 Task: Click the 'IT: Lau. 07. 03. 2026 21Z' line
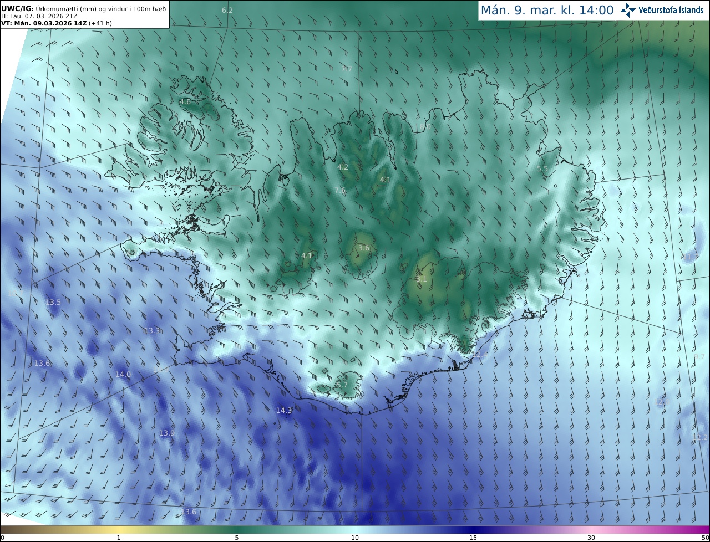click(x=39, y=16)
